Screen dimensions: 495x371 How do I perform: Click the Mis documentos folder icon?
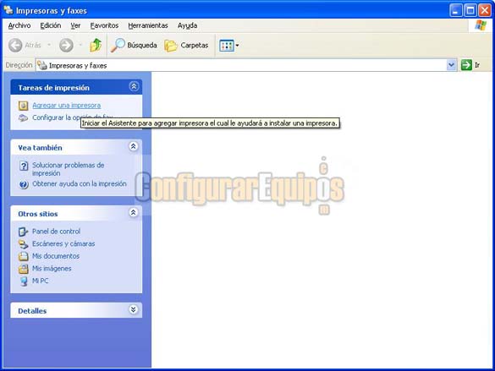coord(23,256)
